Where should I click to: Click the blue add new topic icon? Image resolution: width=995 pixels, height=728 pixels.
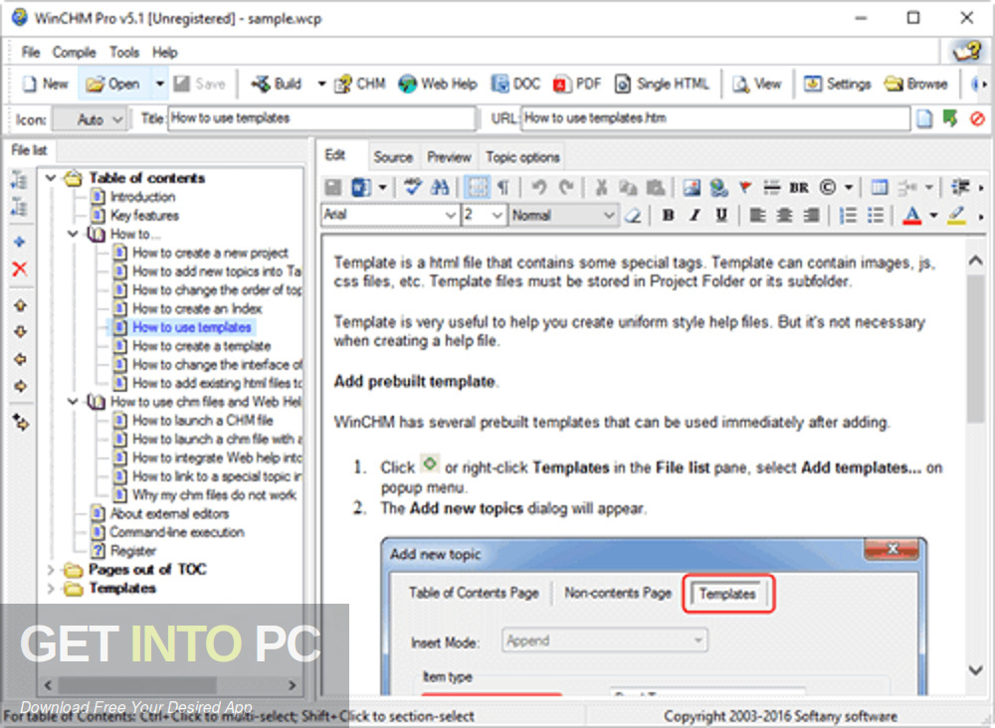click(20, 242)
